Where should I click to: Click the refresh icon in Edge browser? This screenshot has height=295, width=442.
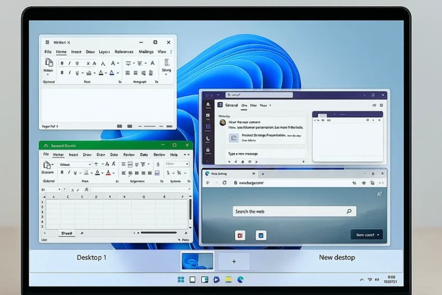pos(225,183)
